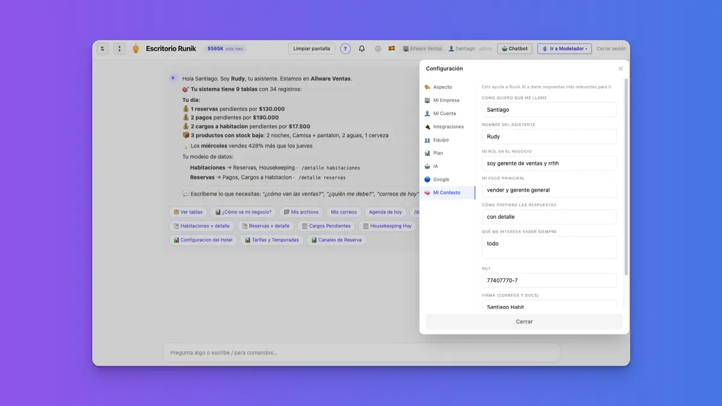Expand the Ir a Modelador dropdown
Screen dimensions: 722x406
click(x=564, y=49)
